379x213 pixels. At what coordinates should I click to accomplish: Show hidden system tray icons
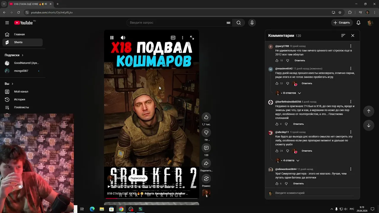tap(332, 209)
